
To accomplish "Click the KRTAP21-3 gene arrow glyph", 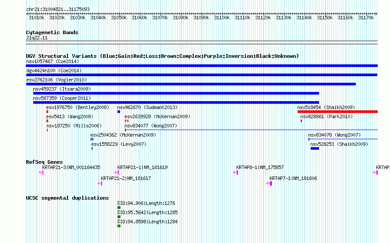I will [x=41, y=173].
